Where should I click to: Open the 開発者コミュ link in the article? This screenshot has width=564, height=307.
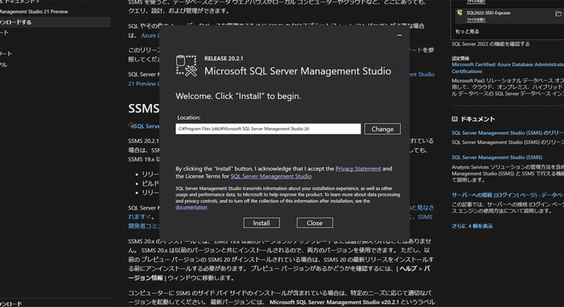(x=144, y=226)
